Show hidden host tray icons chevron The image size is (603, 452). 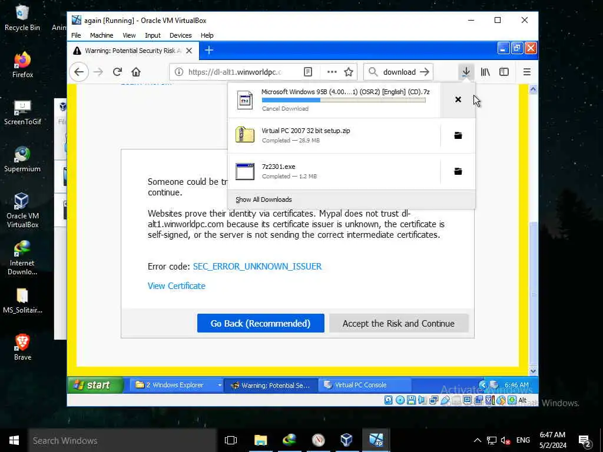pos(477,440)
